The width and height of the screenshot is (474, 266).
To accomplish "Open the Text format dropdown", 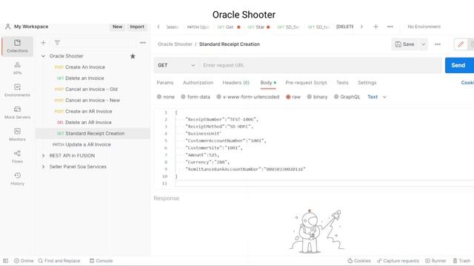I will click(377, 97).
